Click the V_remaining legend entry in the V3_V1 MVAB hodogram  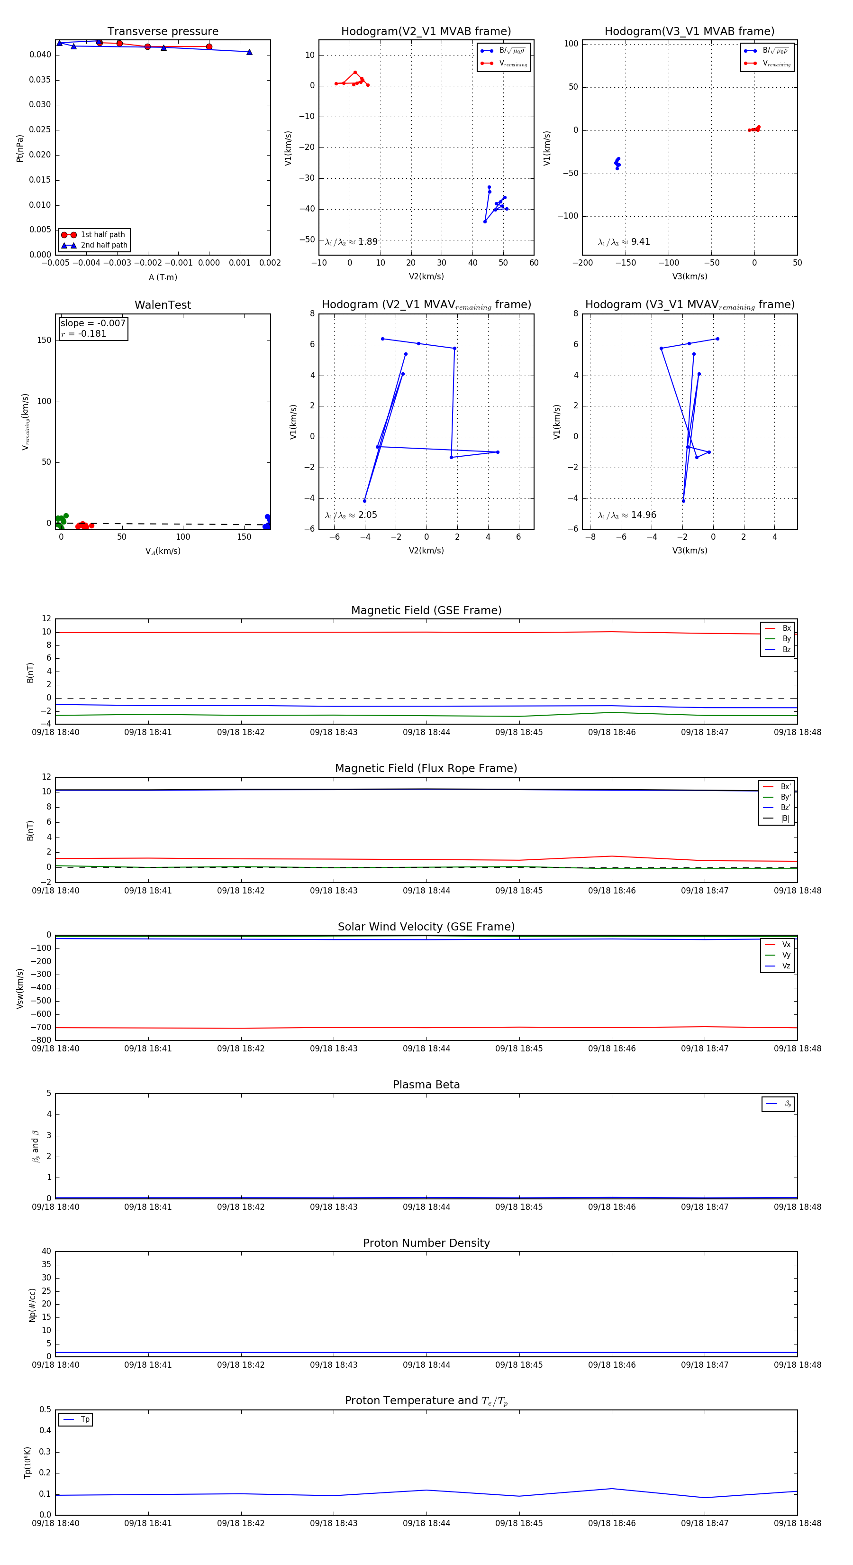pyautogui.click(x=767, y=63)
